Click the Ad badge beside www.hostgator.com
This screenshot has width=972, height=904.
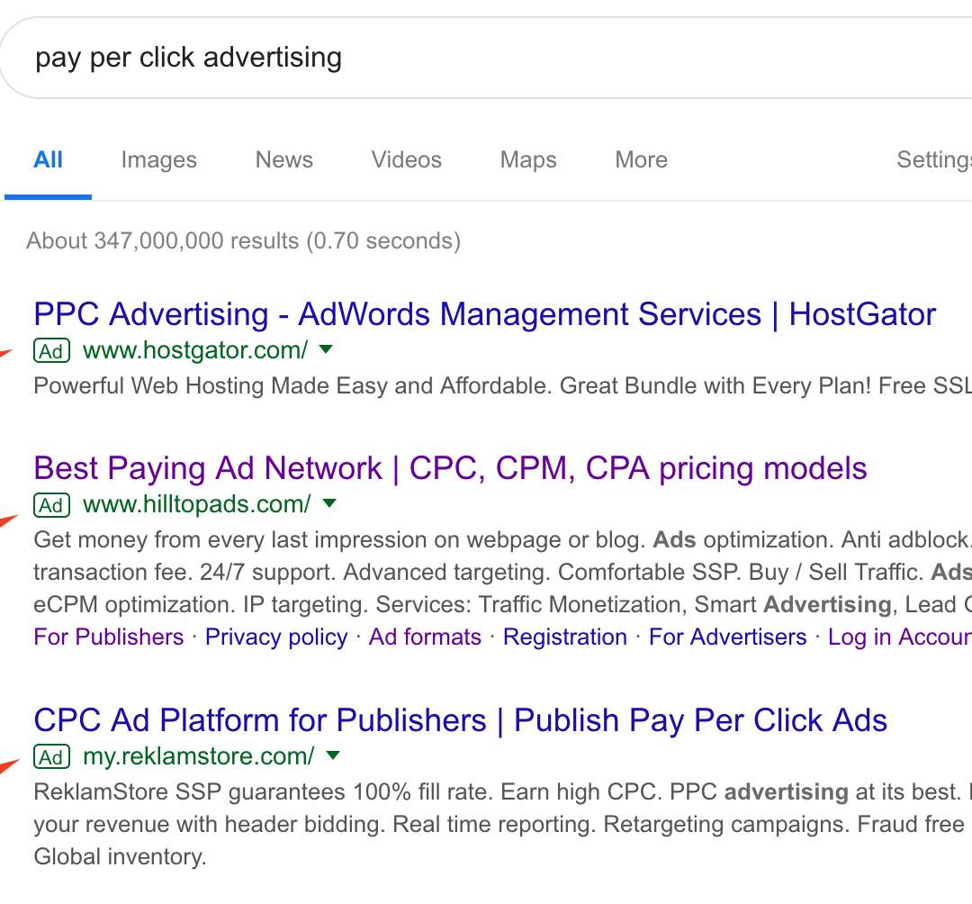point(51,351)
